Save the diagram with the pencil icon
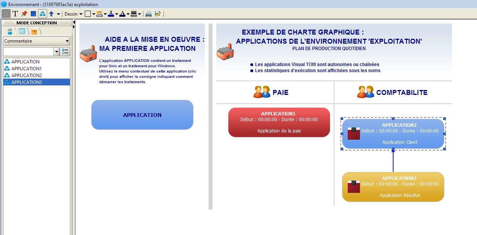Image resolution: width=477 pixels, height=235 pixels. (158, 14)
